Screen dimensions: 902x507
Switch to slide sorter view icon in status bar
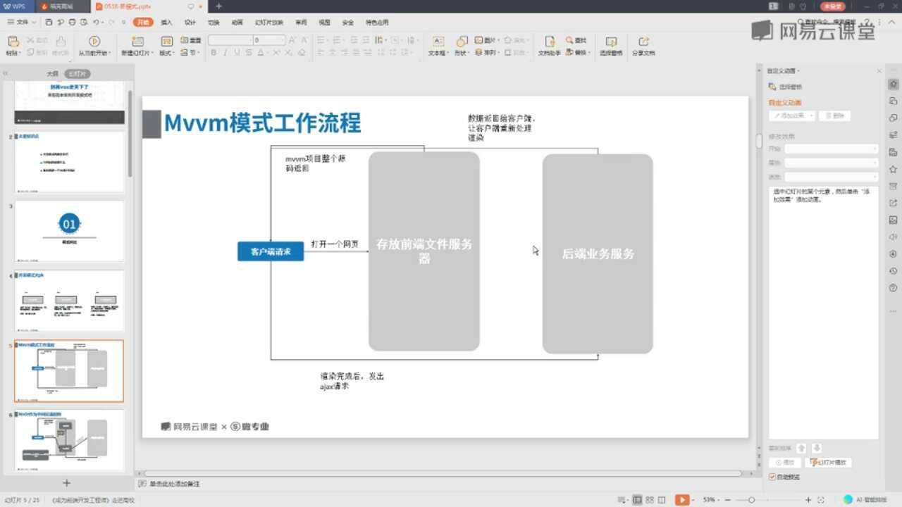click(650, 500)
